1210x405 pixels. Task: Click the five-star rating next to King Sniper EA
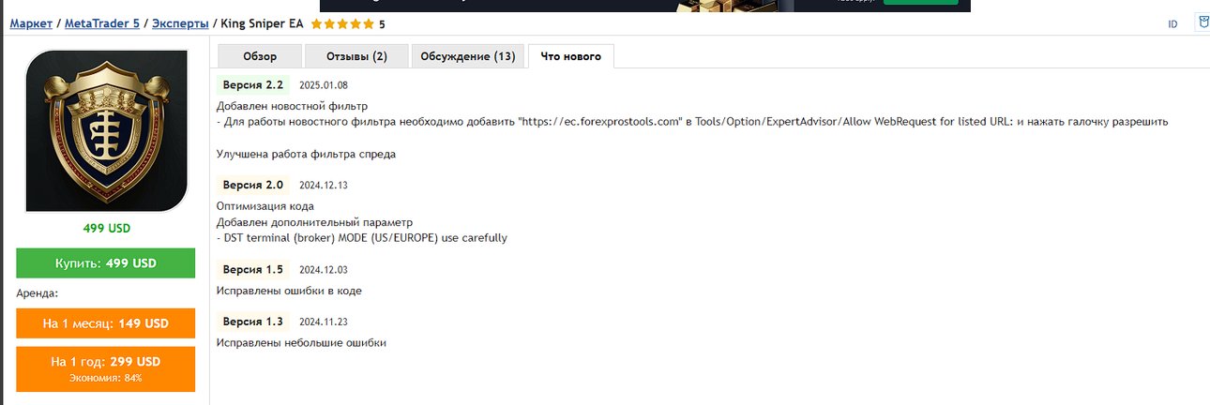click(341, 23)
